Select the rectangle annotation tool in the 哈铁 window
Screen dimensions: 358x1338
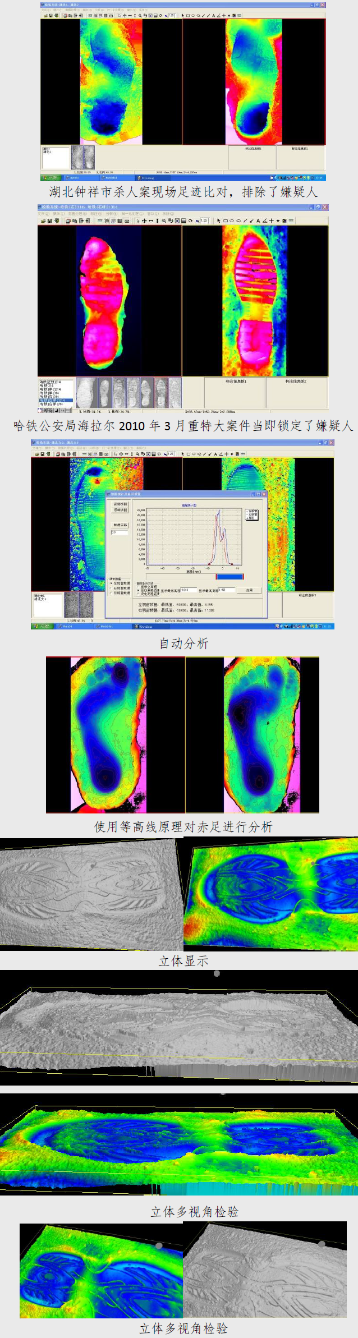[x=226, y=221]
